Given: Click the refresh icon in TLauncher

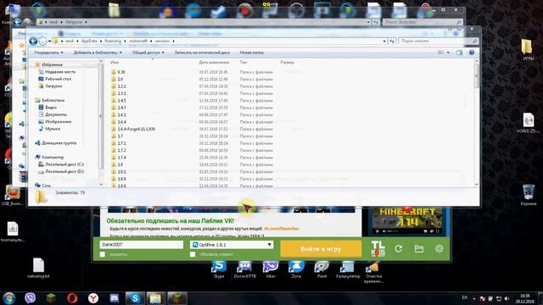Looking at the screenshot, I should 398,248.
